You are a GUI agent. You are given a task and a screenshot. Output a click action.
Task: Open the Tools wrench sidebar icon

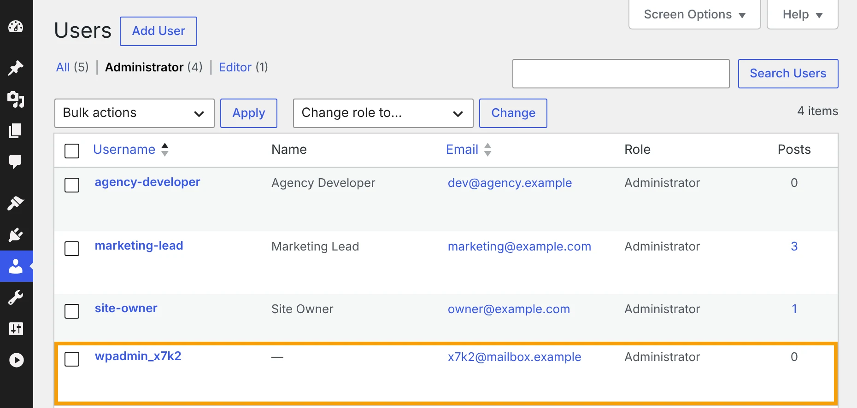(x=16, y=297)
